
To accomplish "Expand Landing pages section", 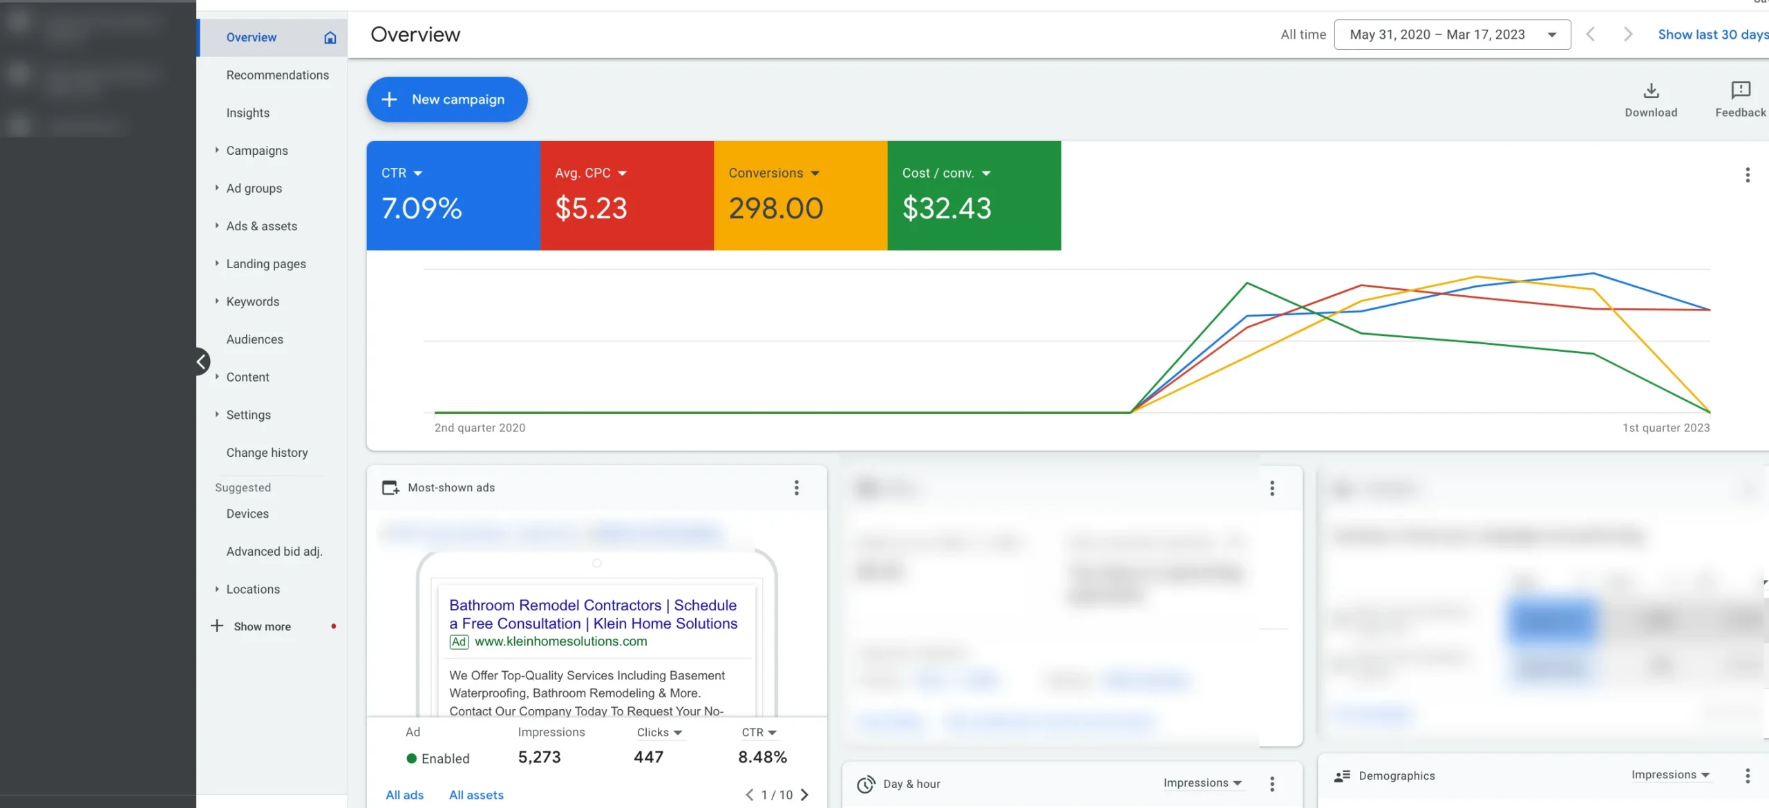I will [x=217, y=263].
